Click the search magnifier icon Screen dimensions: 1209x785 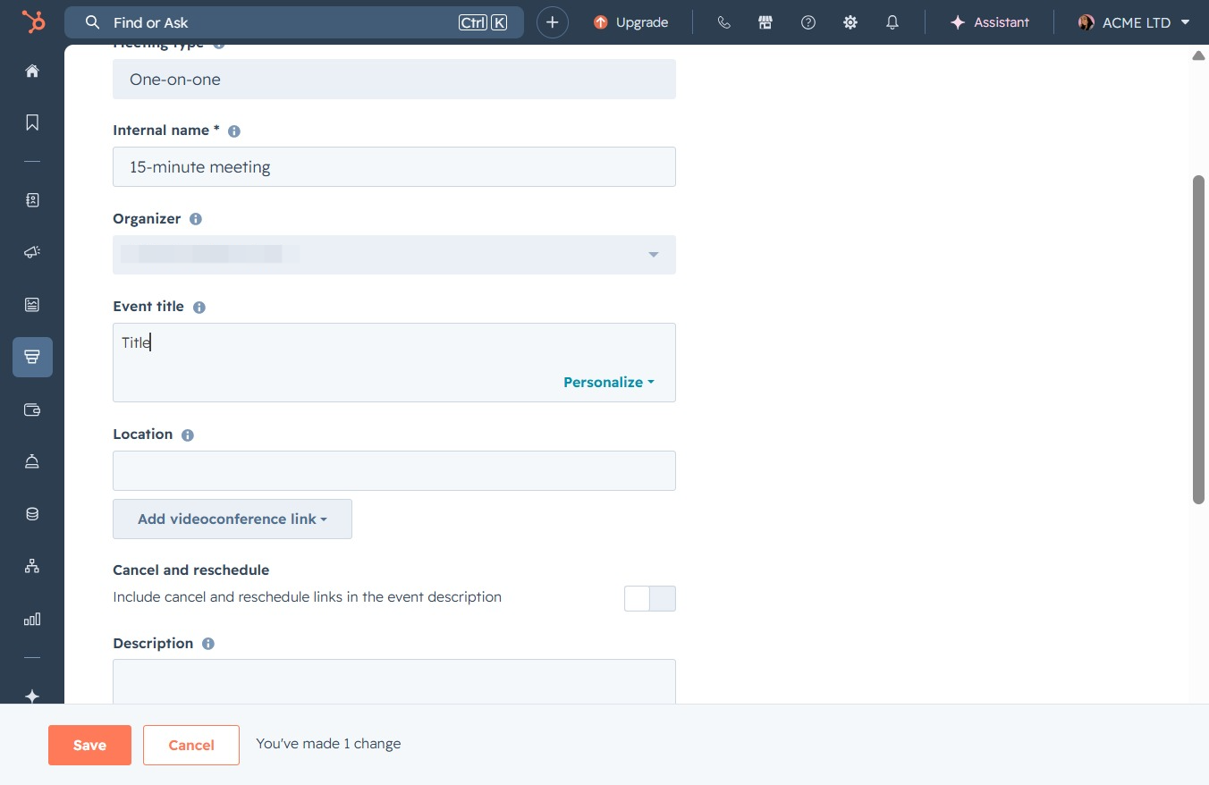coord(92,22)
